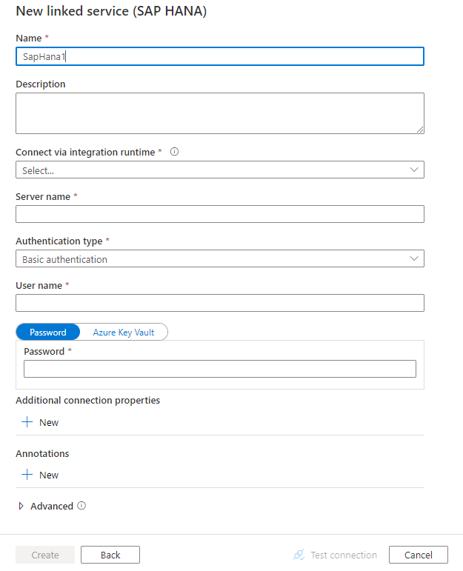Click the Advanced info icon
The image size is (463, 571).
pos(81,506)
